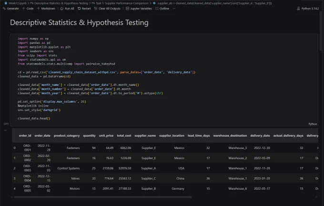324x206 pixels.
Task: Click the Warehouse_3 destination cell
Action: point(237,148)
